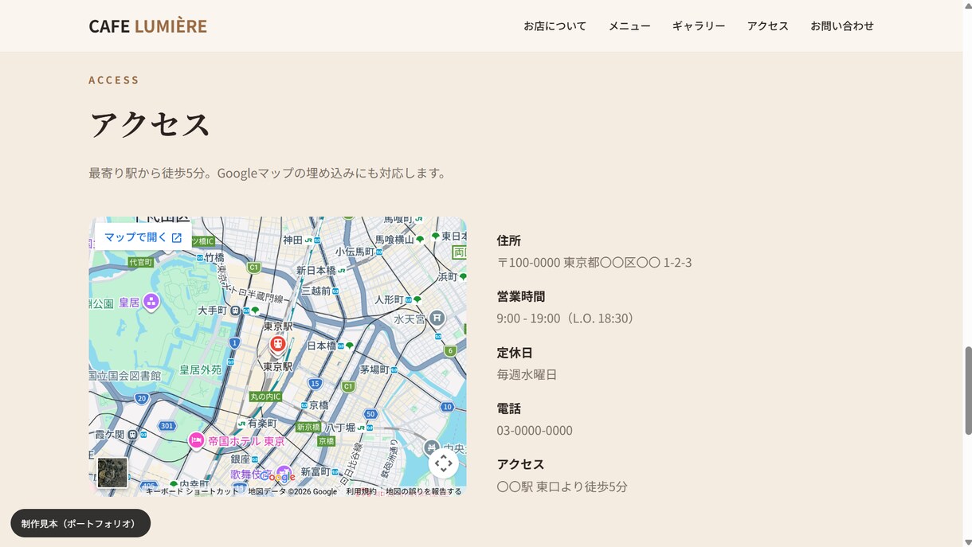Click the 神田 station label
This screenshot has width=972, height=547.
(x=292, y=240)
